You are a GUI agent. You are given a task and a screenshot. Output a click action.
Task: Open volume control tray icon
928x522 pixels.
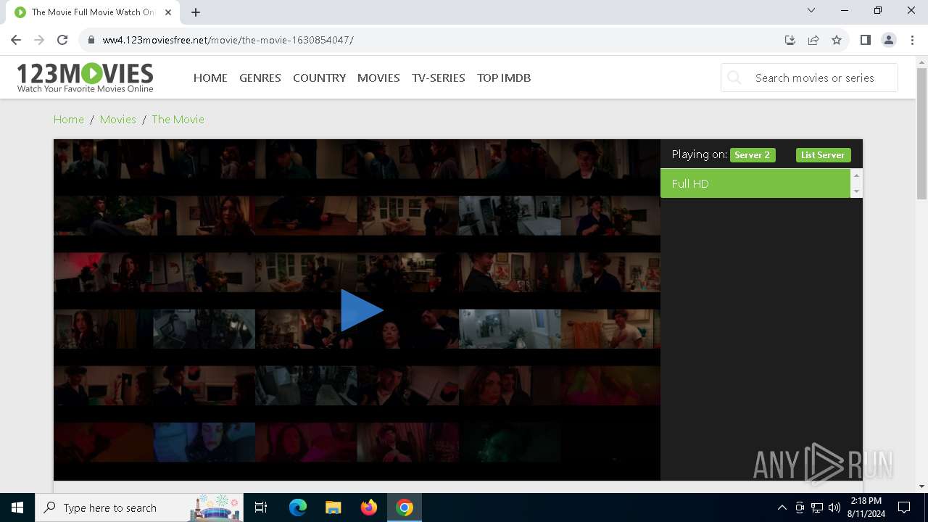coord(834,507)
